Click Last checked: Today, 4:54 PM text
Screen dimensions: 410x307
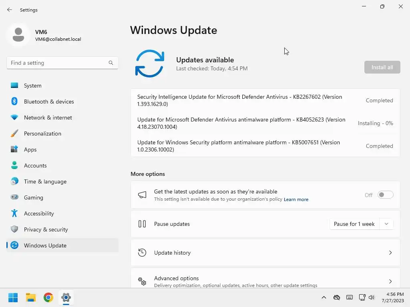(212, 68)
